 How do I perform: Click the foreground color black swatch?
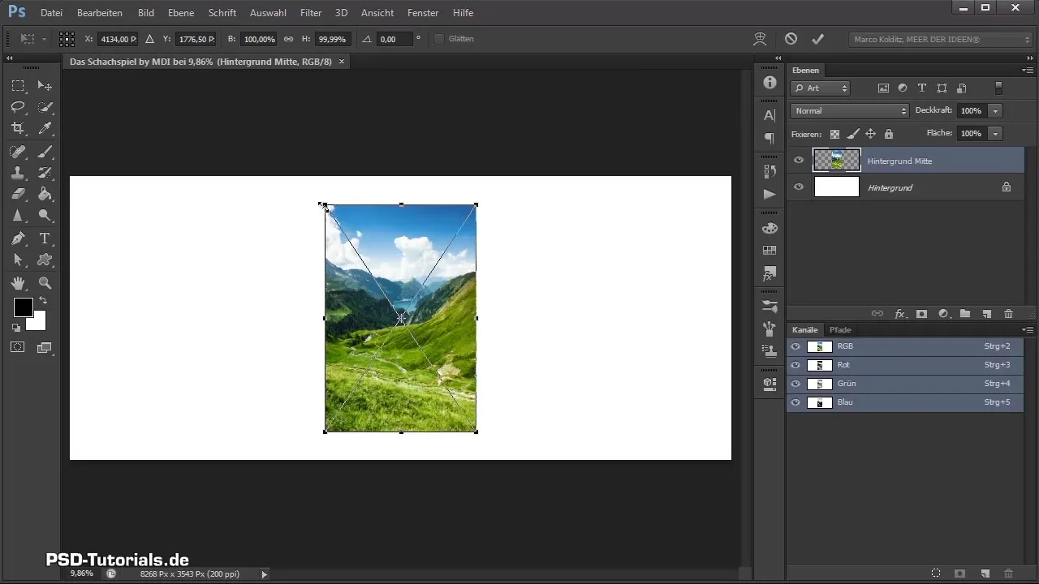click(x=23, y=307)
